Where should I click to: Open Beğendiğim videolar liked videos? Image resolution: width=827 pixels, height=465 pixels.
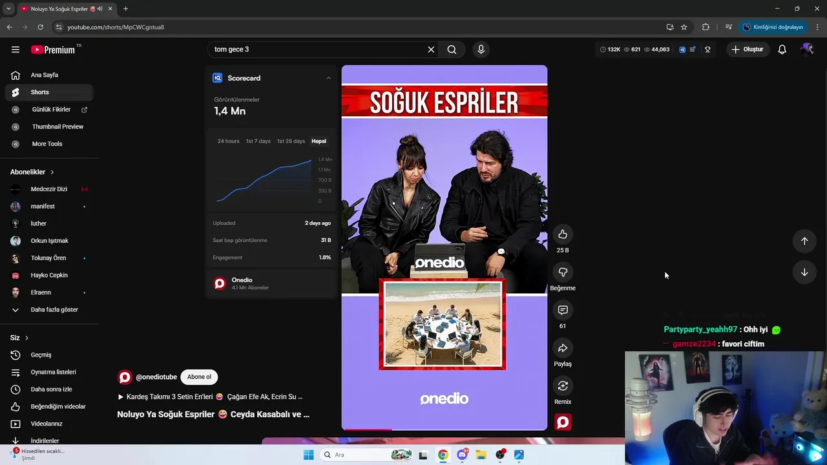[49, 407]
